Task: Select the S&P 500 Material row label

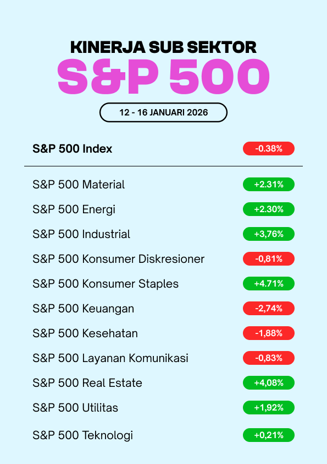Action: tap(79, 185)
